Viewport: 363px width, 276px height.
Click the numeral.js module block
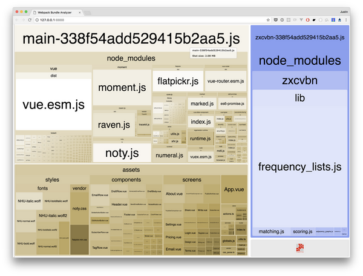tap(169, 156)
